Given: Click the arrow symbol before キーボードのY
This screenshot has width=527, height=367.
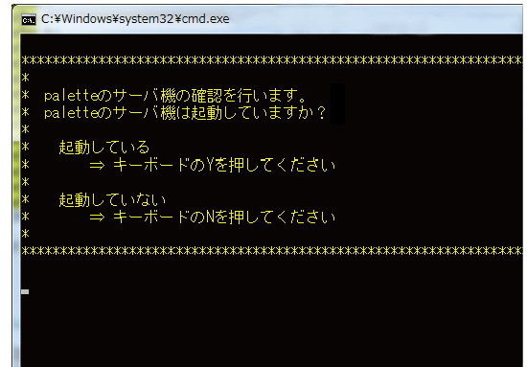Looking at the screenshot, I should click(98, 166).
